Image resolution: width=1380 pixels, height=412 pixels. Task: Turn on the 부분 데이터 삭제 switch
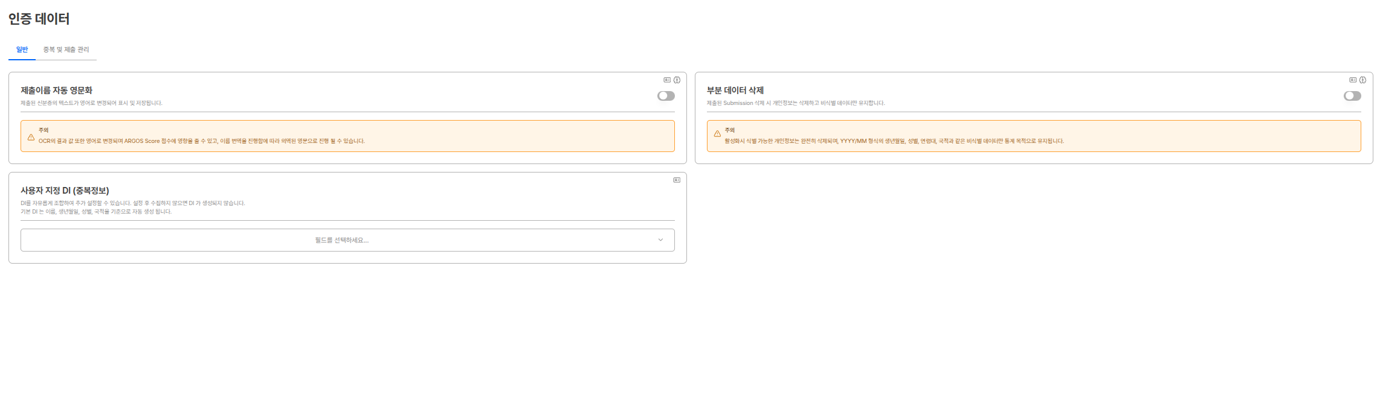point(1352,96)
